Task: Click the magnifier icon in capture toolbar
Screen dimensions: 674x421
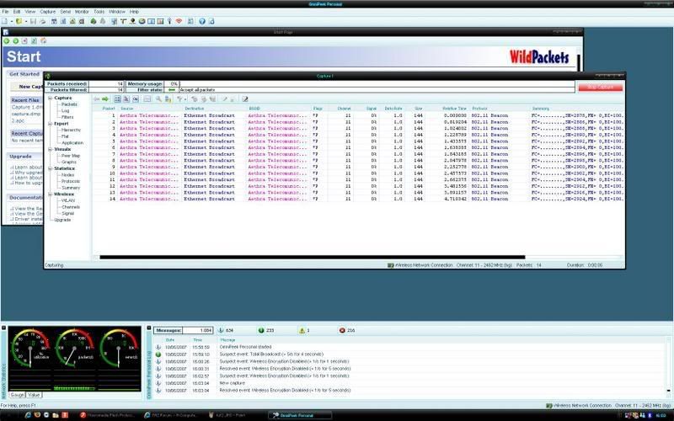Action: click(x=158, y=99)
